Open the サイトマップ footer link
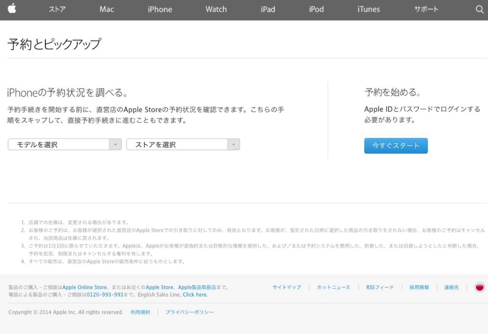The height and width of the screenshot is (334, 488). pyautogui.click(x=287, y=287)
